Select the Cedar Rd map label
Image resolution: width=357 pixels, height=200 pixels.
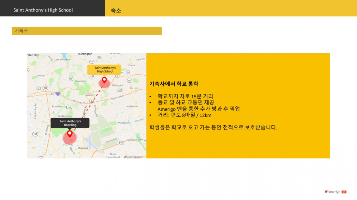coord(140,59)
